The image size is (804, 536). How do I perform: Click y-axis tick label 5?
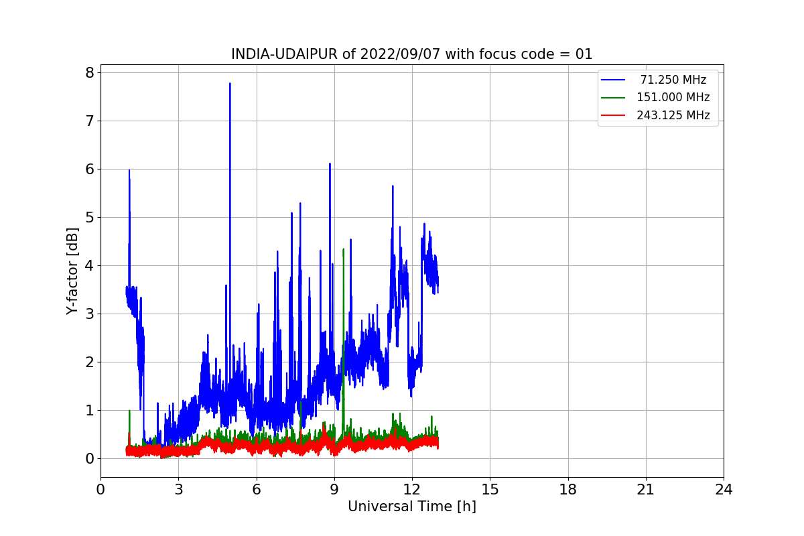[89, 217]
